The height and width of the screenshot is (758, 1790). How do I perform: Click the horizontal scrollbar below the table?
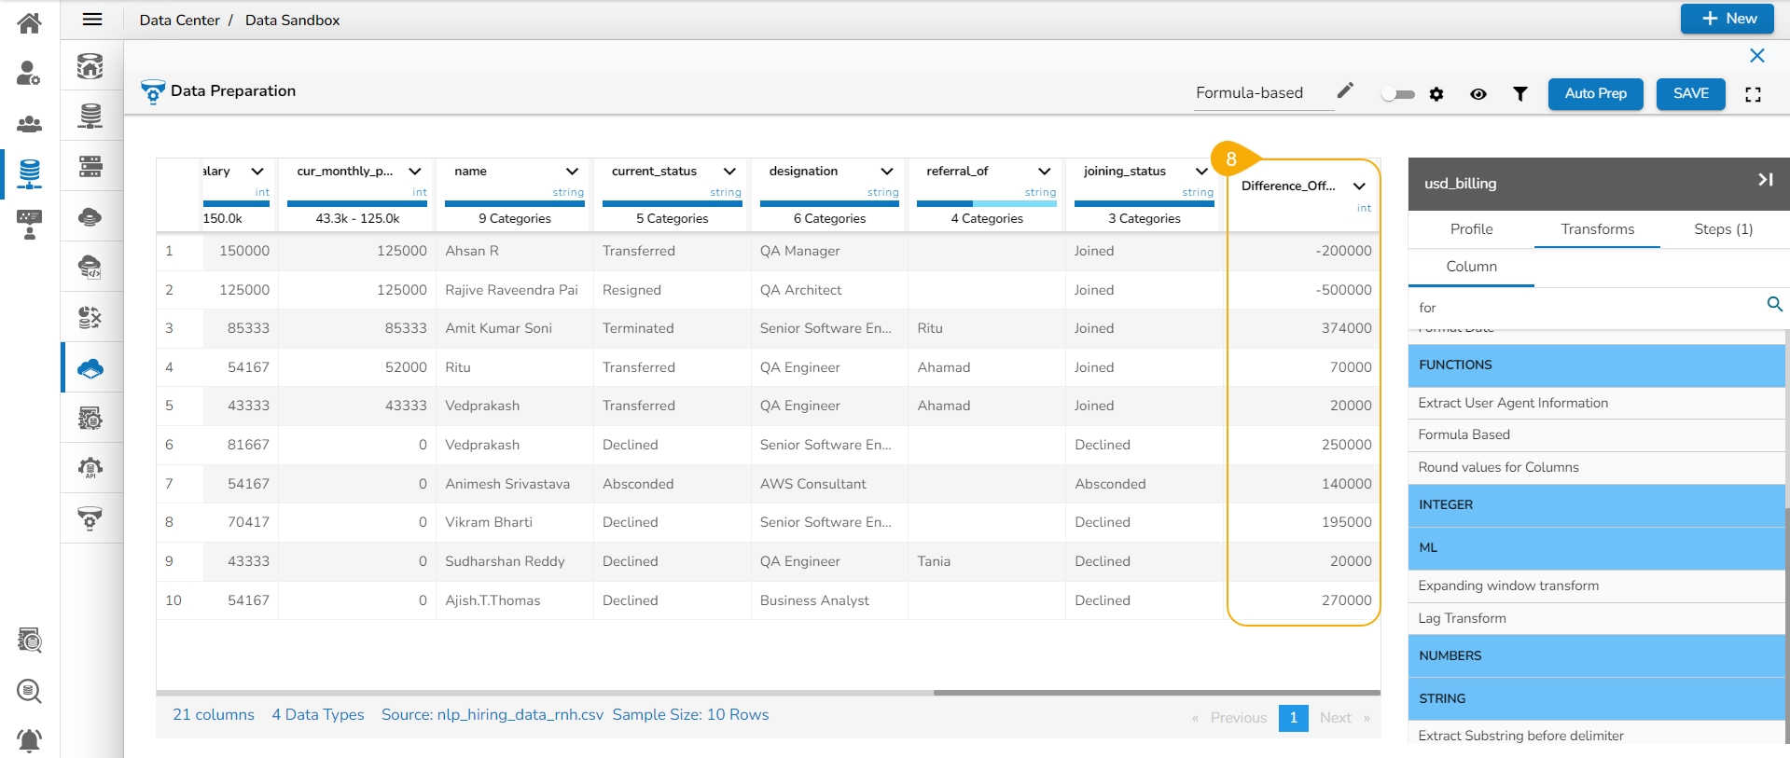click(x=1155, y=693)
